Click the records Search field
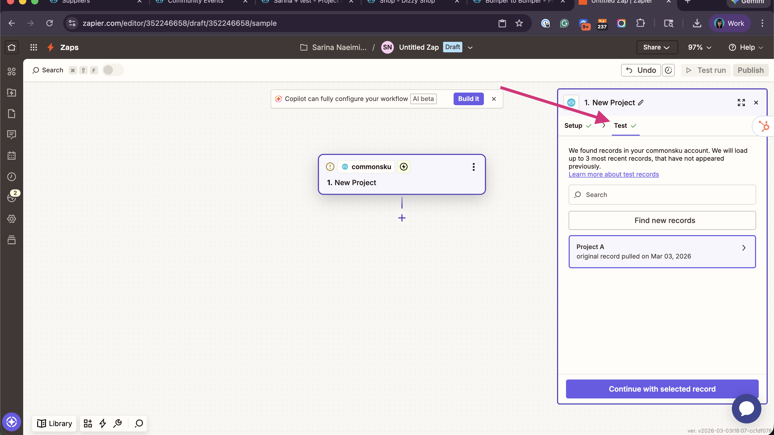 click(662, 195)
